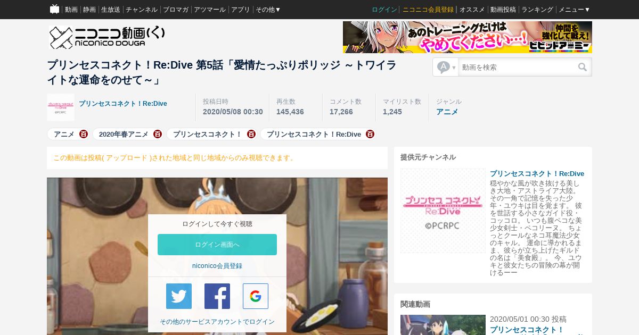Sign in with the Google icon

click(256, 296)
